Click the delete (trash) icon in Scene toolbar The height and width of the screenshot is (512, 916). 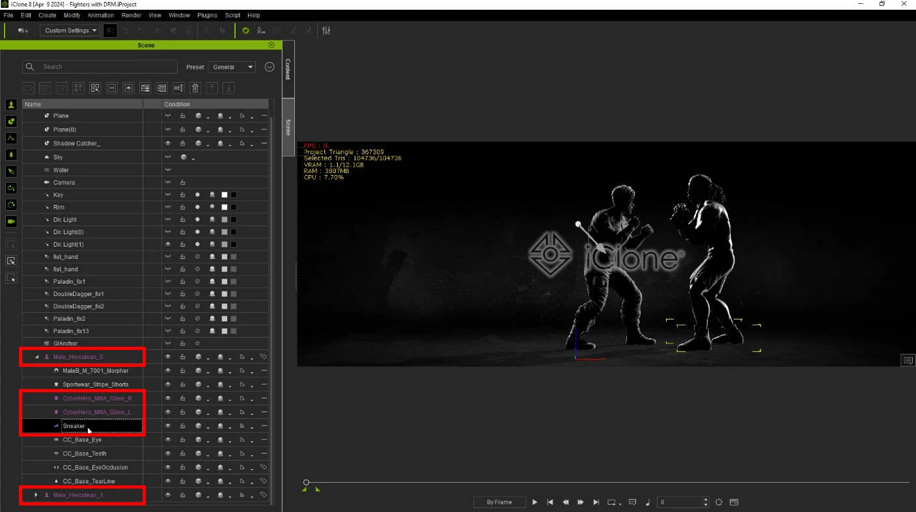coord(195,88)
